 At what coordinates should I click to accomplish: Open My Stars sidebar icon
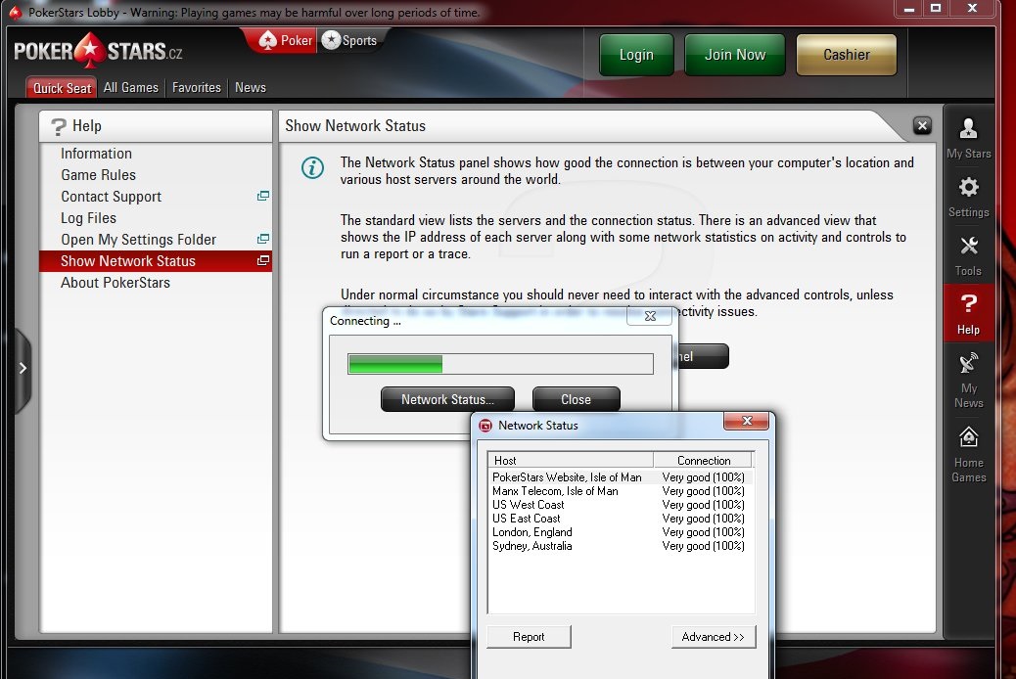point(968,138)
